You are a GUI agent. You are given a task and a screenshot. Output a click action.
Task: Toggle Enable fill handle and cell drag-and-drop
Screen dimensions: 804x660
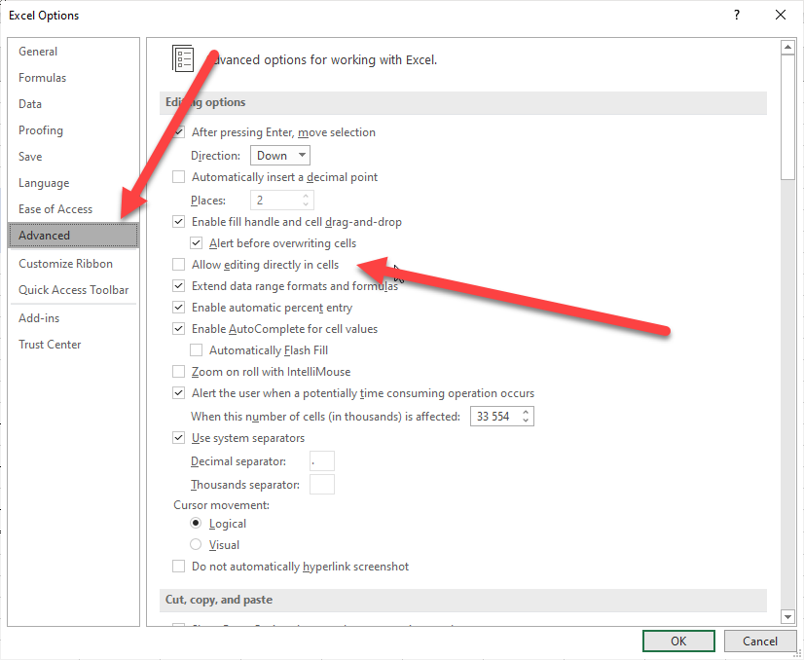click(x=178, y=222)
